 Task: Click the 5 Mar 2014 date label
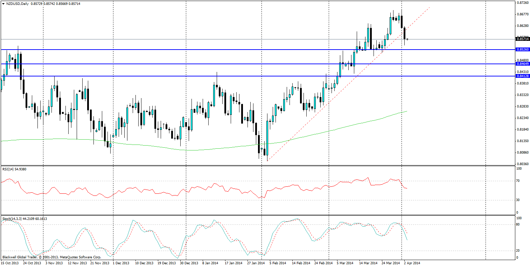[x=345, y=263]
